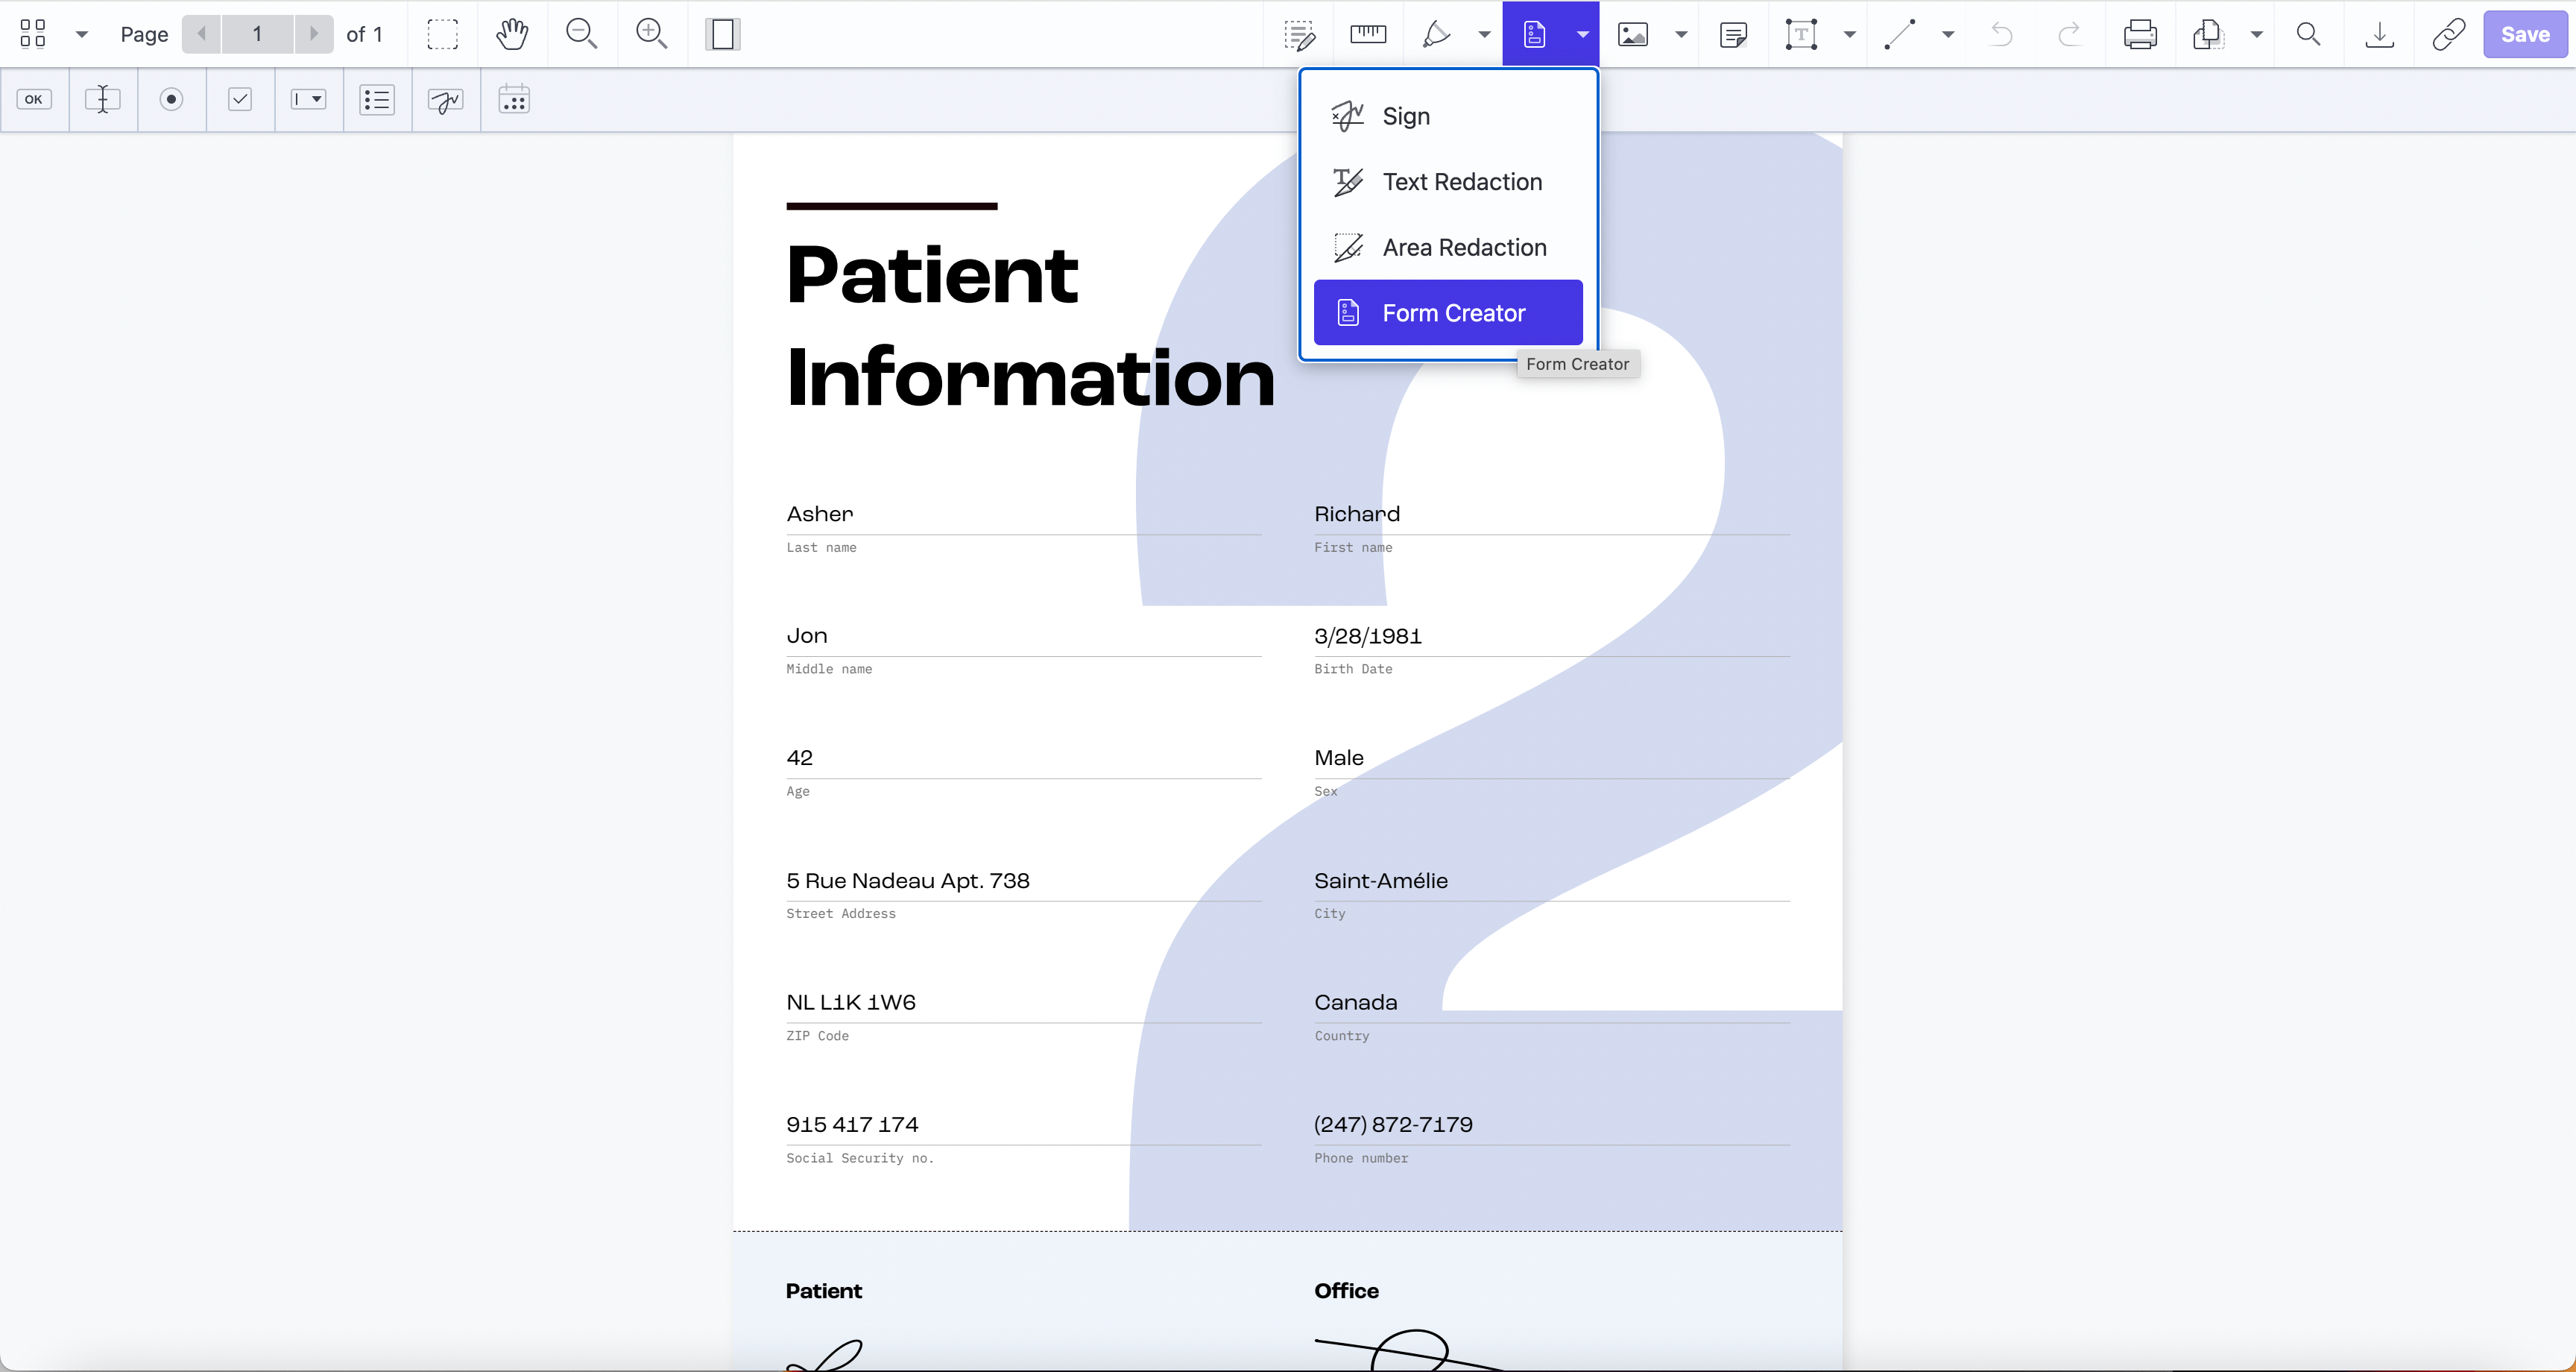This screenshot has height=1372, width=2576.
Task: Click the Save button
Action: (2525, 34)
